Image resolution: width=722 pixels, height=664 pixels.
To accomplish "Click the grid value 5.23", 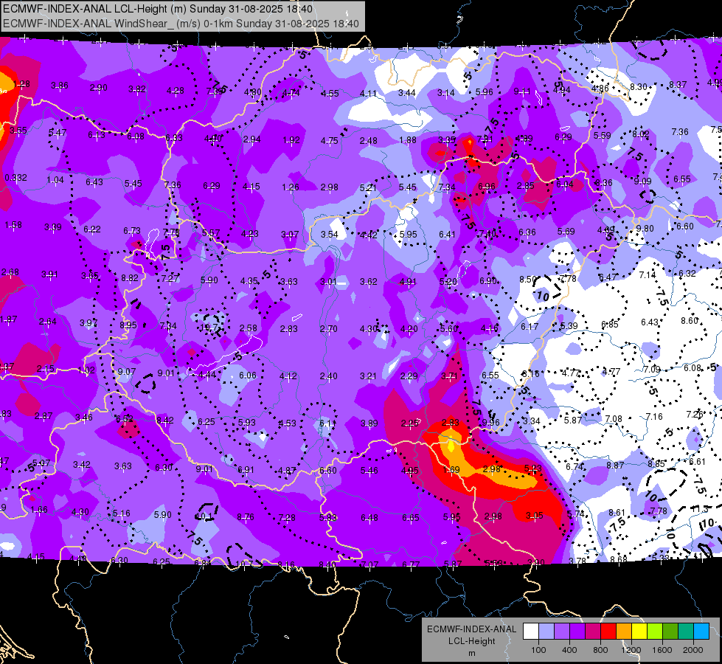I will tap(532, 468).
